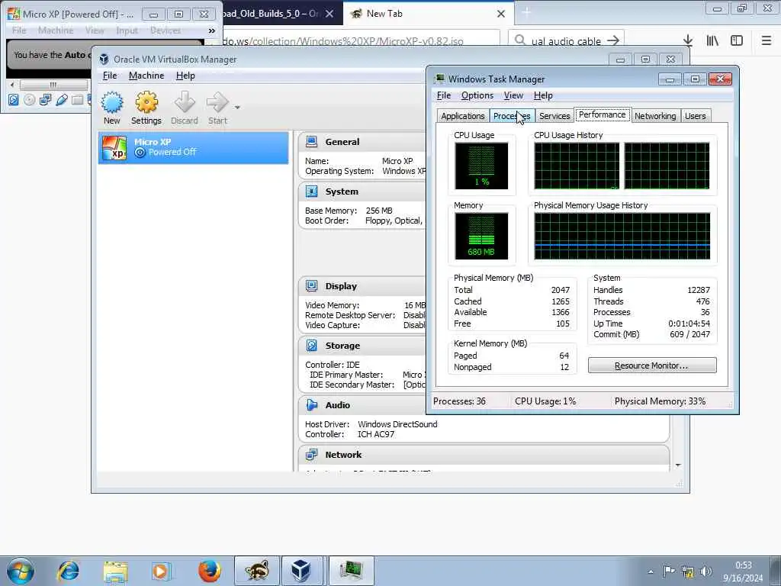This screenshot has width=781, height=586.
Task: Expand hidden menus chevron in Micro XP window
Action: point(212,31)
